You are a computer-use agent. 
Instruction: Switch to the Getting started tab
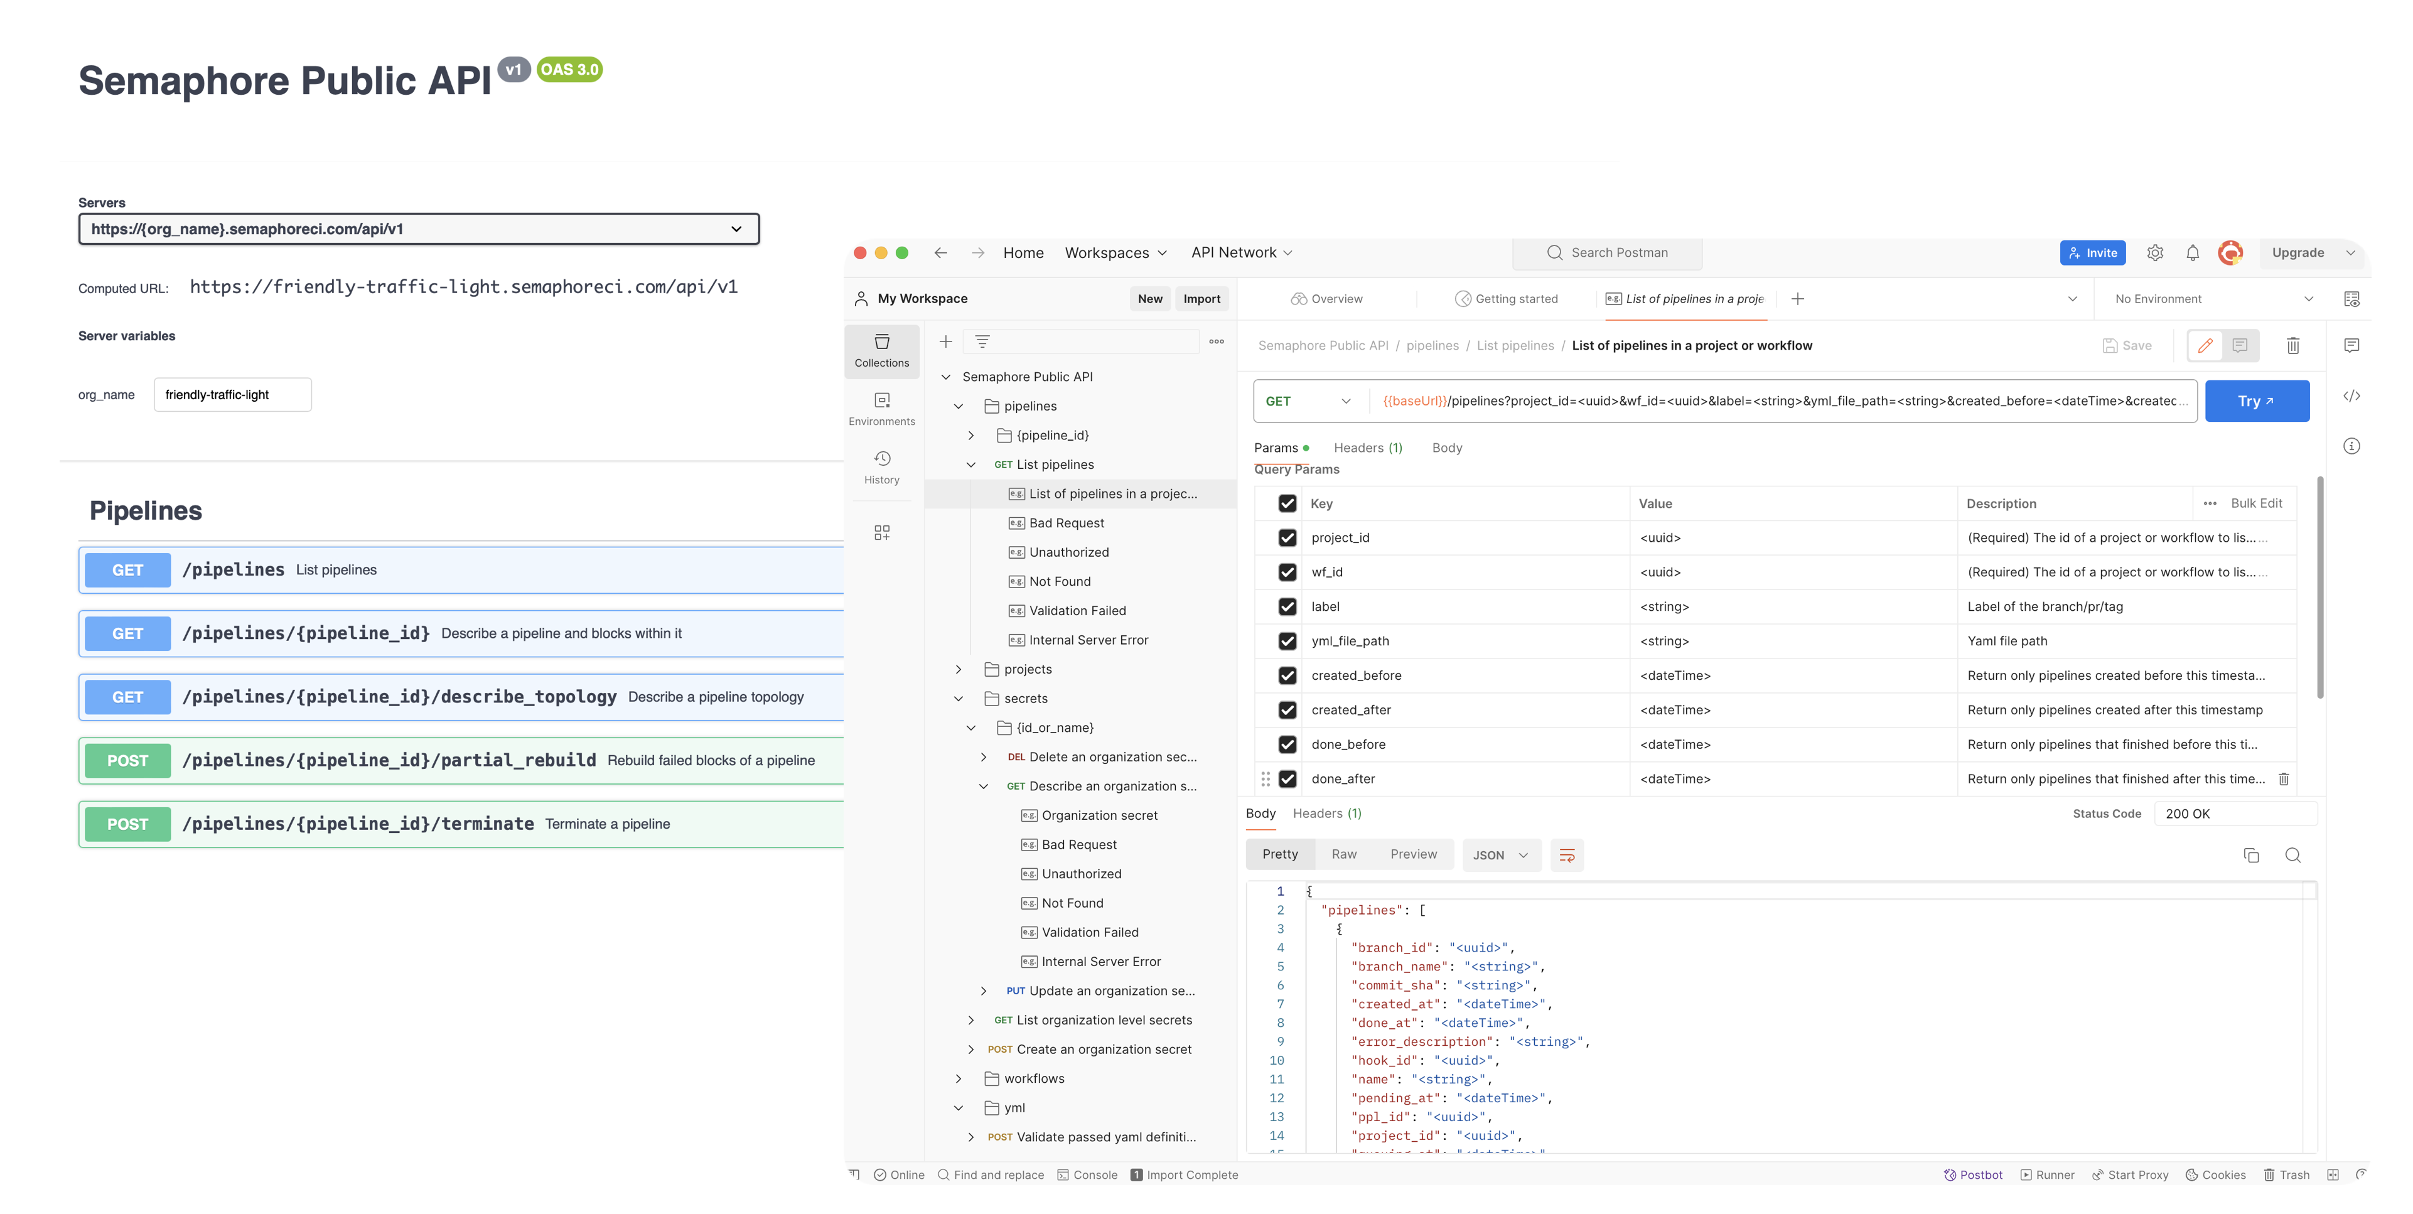(x=1507, y=299)
